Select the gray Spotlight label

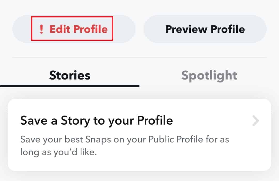(209, 76)
